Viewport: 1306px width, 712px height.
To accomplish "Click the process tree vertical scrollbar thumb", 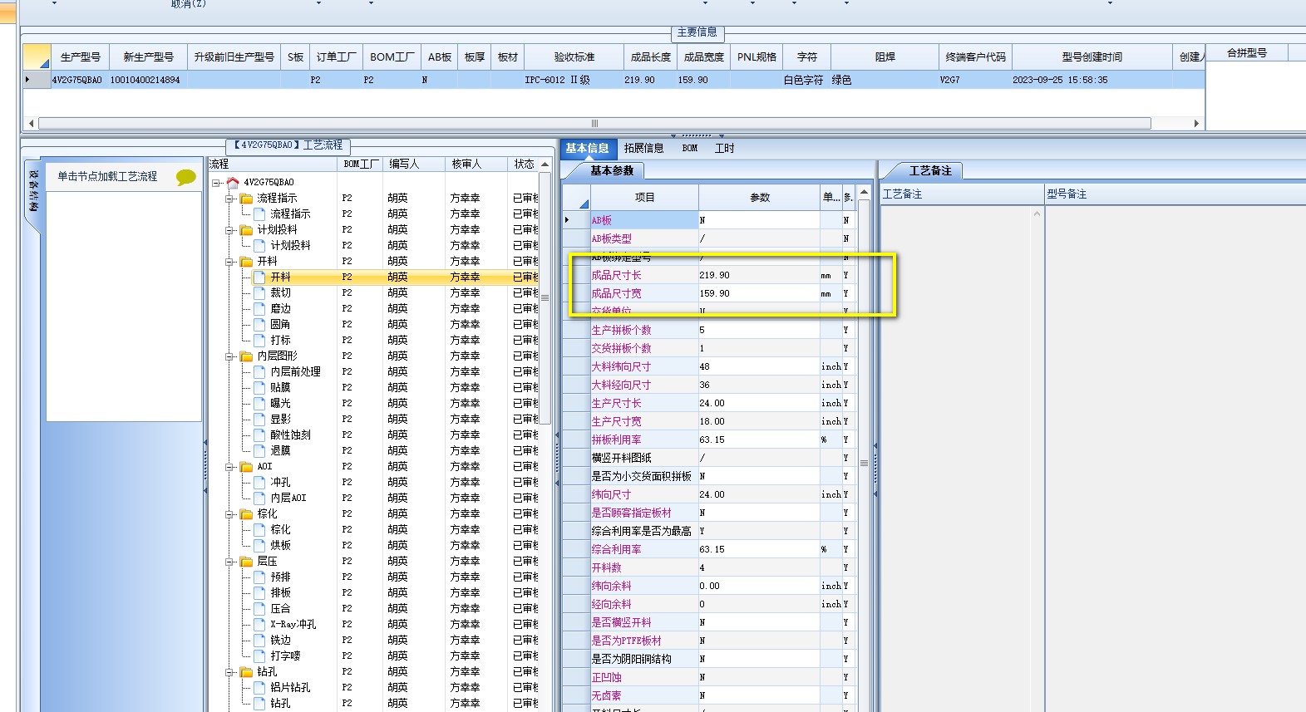I will pyautogui.click(x=545, y=297).
